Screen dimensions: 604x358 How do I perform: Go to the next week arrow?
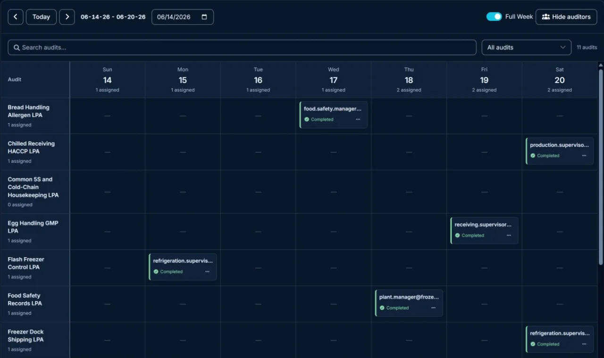[67, 17]
